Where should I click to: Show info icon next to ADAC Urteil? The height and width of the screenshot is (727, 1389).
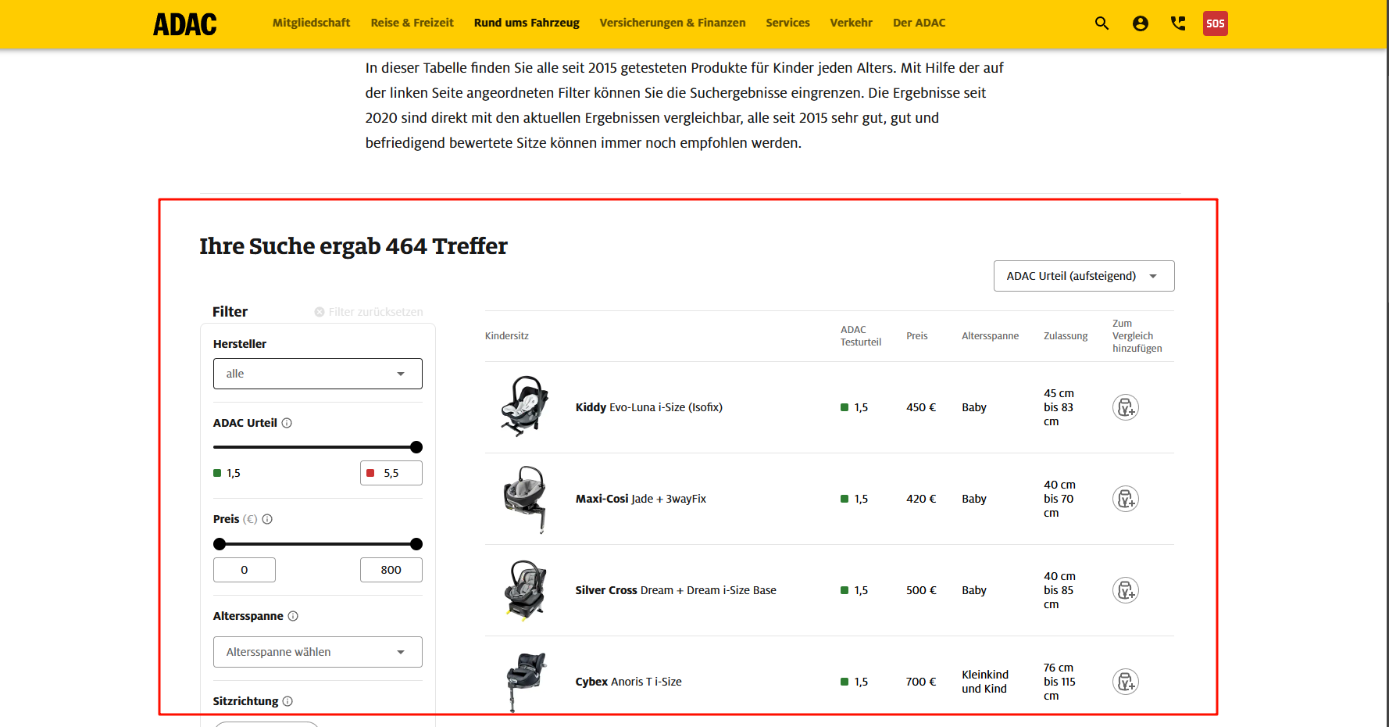pyautogui.click(x=287, y=423)
